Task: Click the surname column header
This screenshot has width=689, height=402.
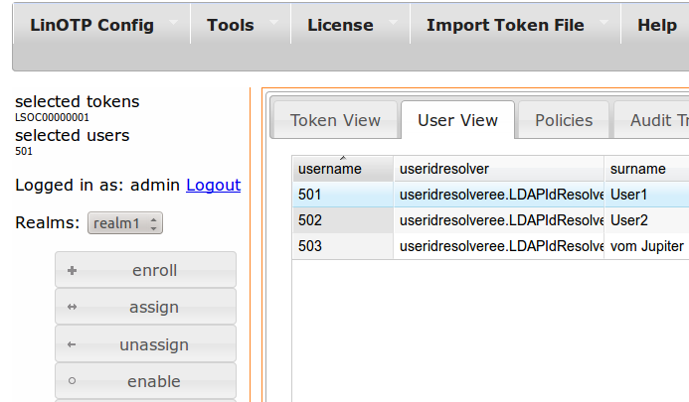Action: pyautogui.click(x=637, y=169)
